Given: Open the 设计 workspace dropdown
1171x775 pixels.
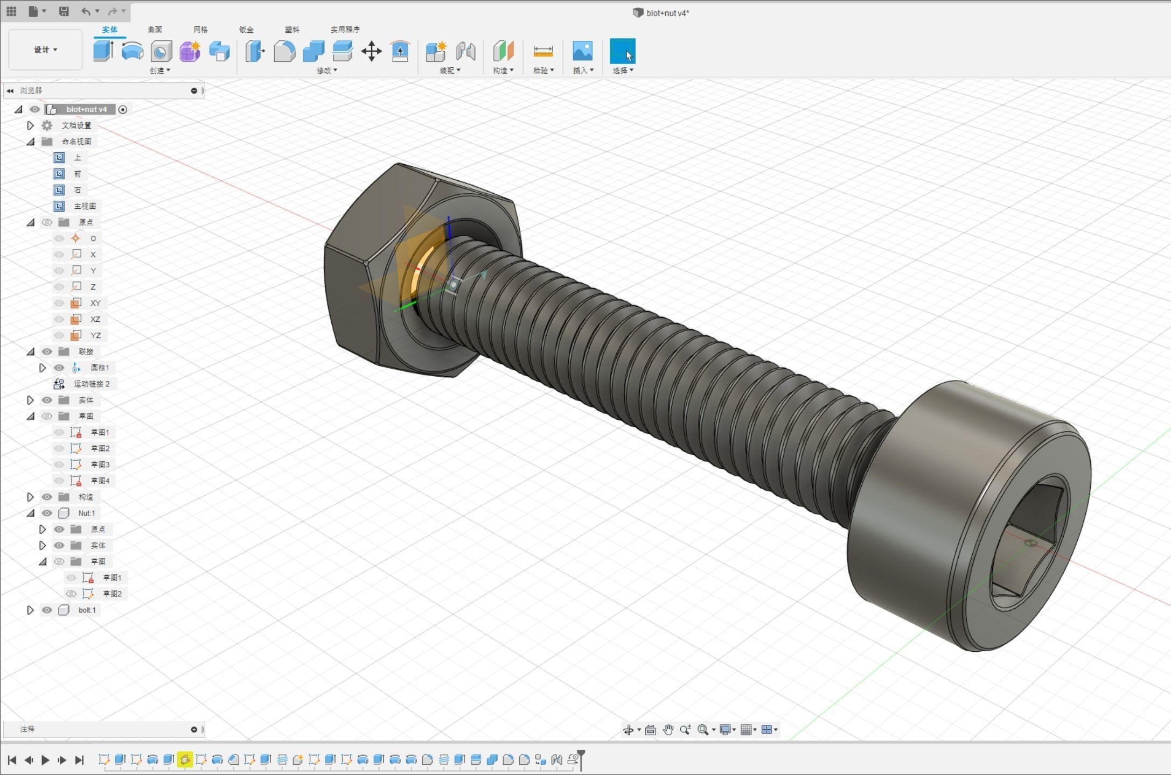Looking at the screenshot, I should click(x=45, y=50).
